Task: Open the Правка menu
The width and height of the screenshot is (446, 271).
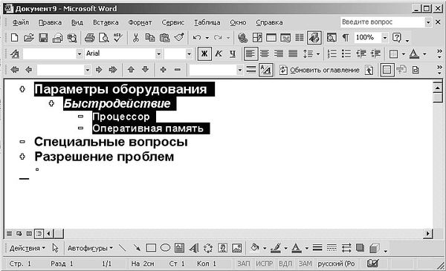Action: click(x=50, y=22)
